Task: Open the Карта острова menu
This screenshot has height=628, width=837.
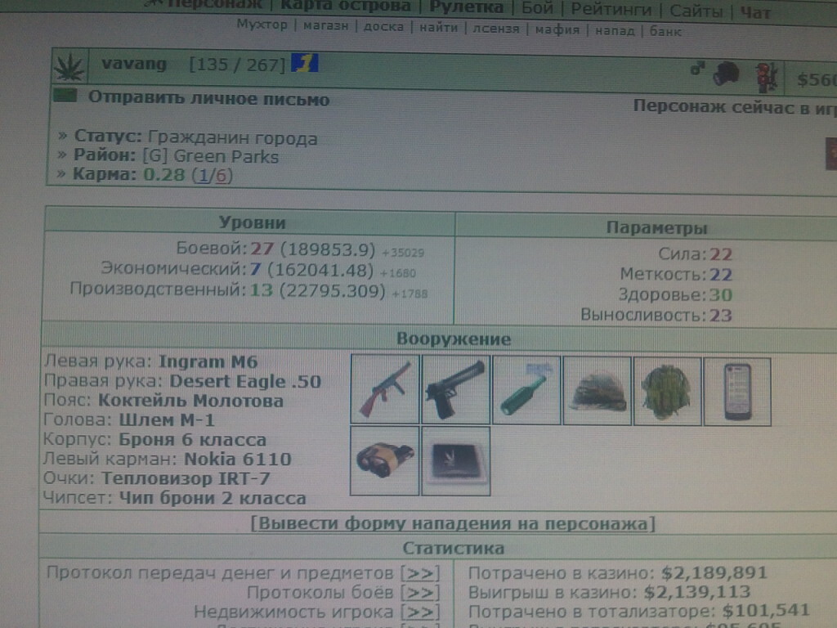Action: tap(346, 7)
